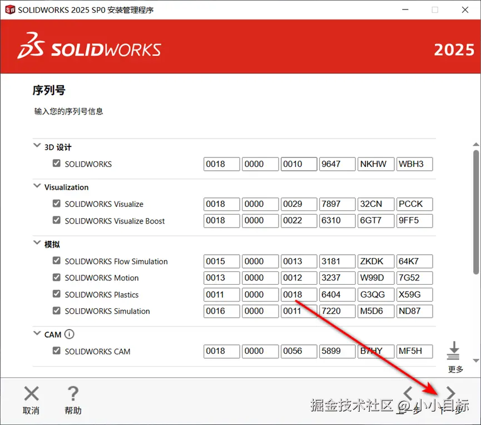Click Simulation serial field M5D6
Screen dimensions: 481x425
(x=376, y=311)
